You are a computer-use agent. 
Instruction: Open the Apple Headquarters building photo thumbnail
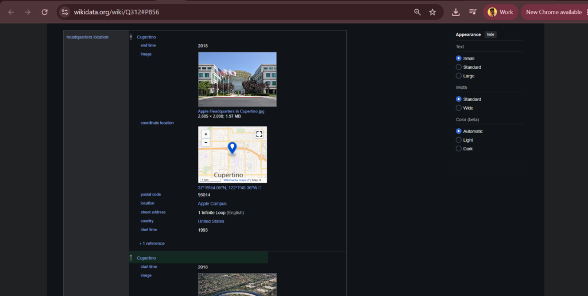[237, 79]
